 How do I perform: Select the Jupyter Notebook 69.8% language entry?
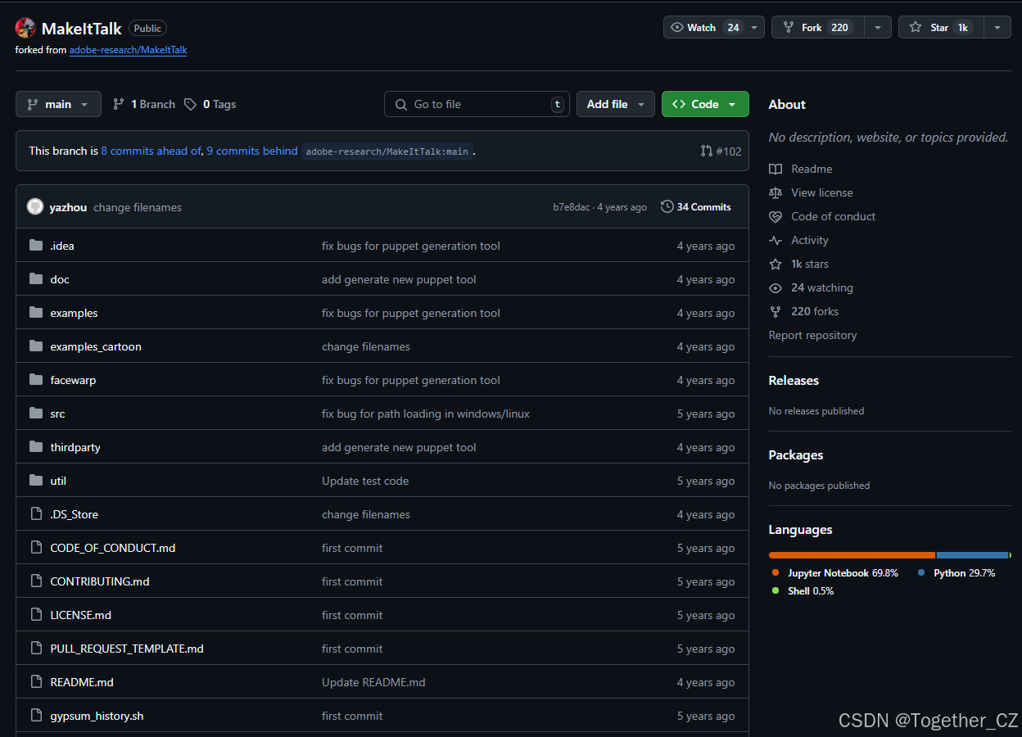[x=834, y=573]
